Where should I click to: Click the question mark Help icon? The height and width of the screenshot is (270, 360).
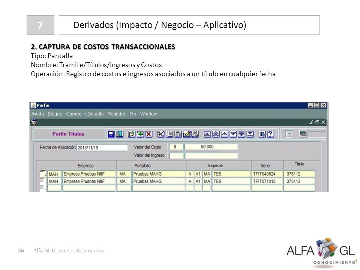[270, 134]
